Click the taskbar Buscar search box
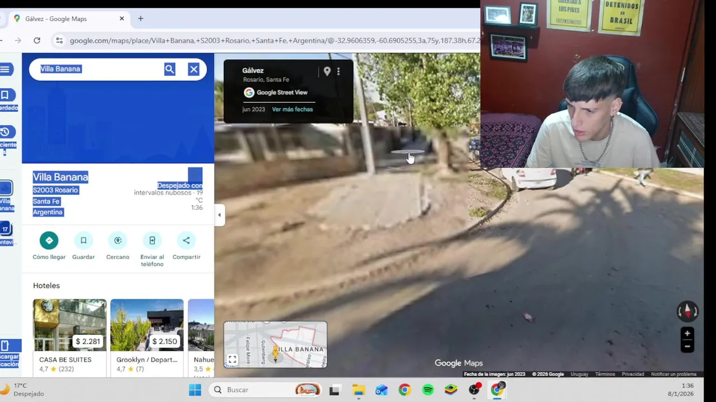716x402 pixels. click(x=266, y=390)
